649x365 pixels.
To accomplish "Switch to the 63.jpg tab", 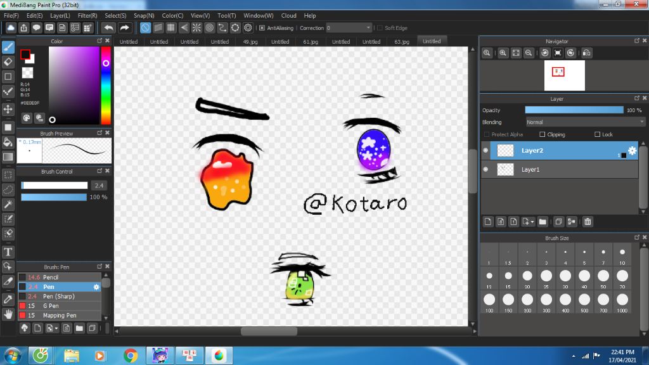I will 401,42.
